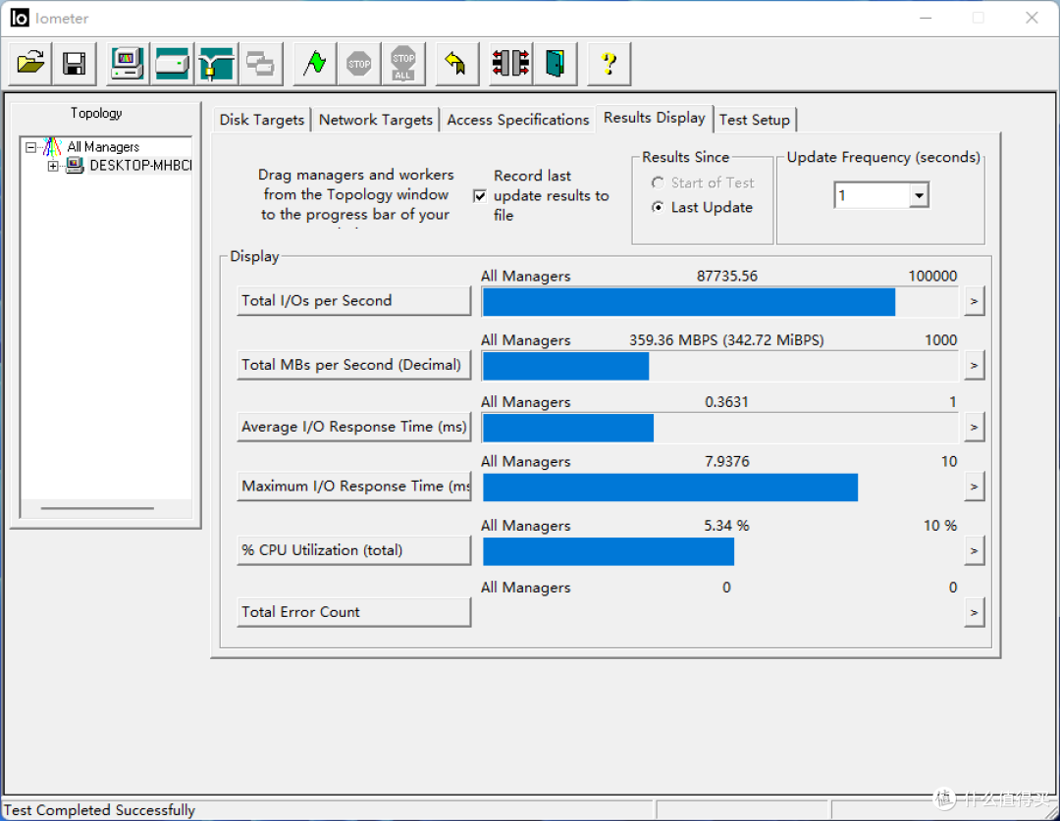Start tests with the green flag icon
Viewport: 1060px width, 821px height.
tap(314, 64)
